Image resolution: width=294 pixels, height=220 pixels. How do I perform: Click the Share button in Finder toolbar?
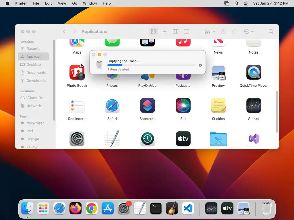click(x=223, y=32)
